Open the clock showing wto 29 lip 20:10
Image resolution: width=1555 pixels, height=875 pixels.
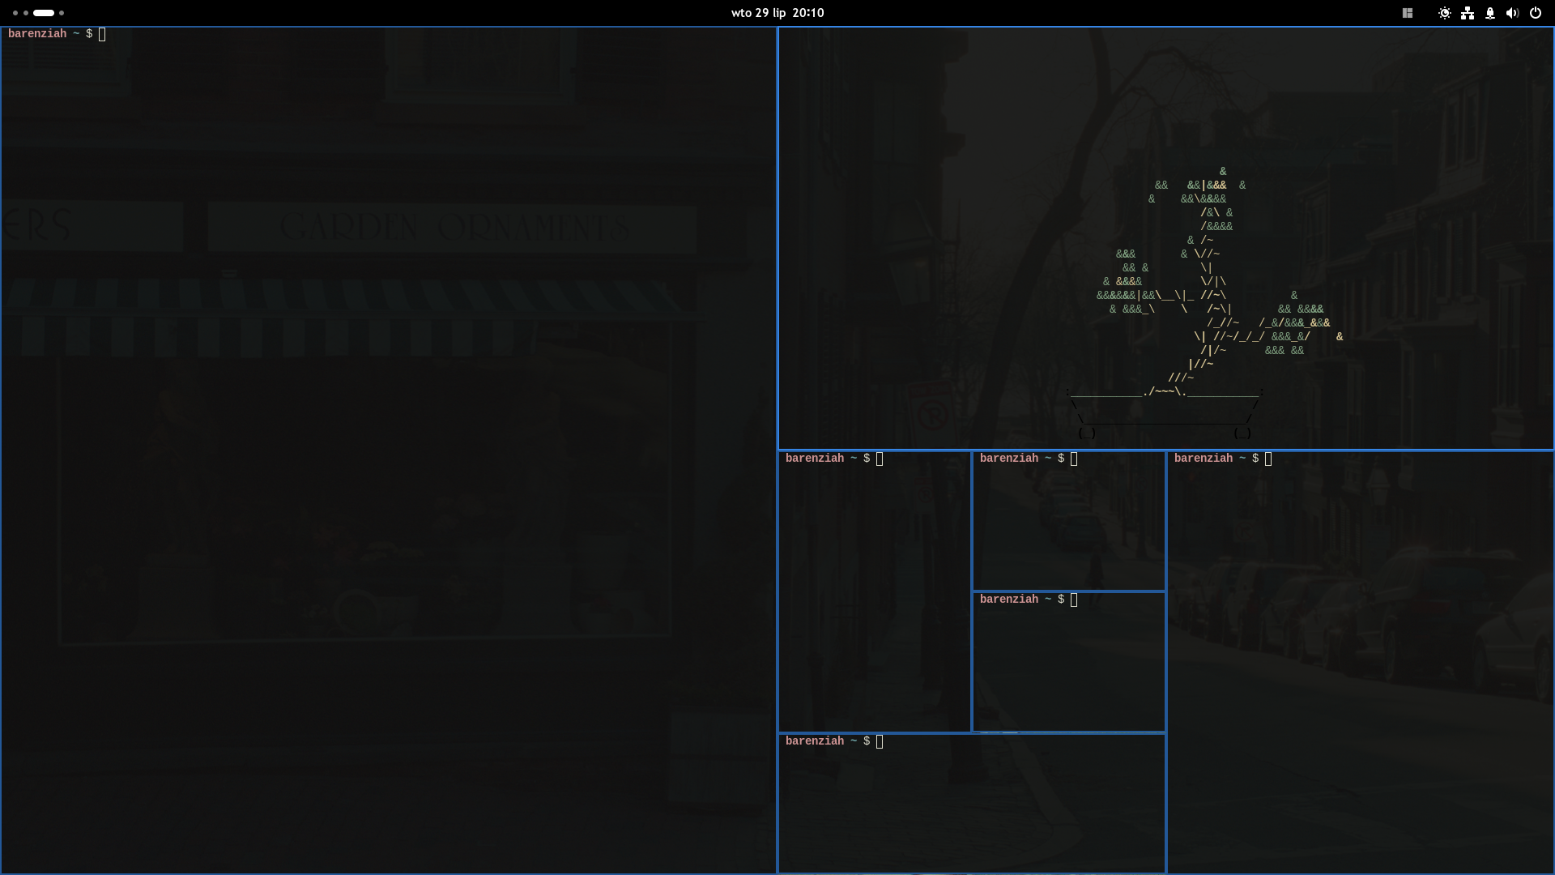pyautogui.click(x=777, y=13)
